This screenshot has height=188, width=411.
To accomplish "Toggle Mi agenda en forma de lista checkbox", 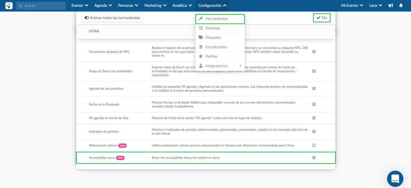I will (x=314, y=118).
